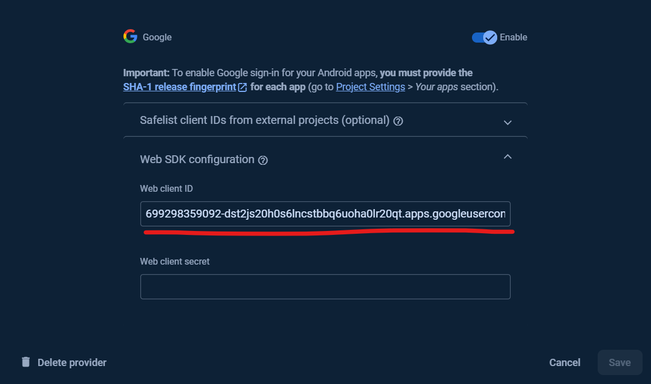Screen dimensions: 651x384
Task: Click the Web client ID label
Action: pos(166,188)
